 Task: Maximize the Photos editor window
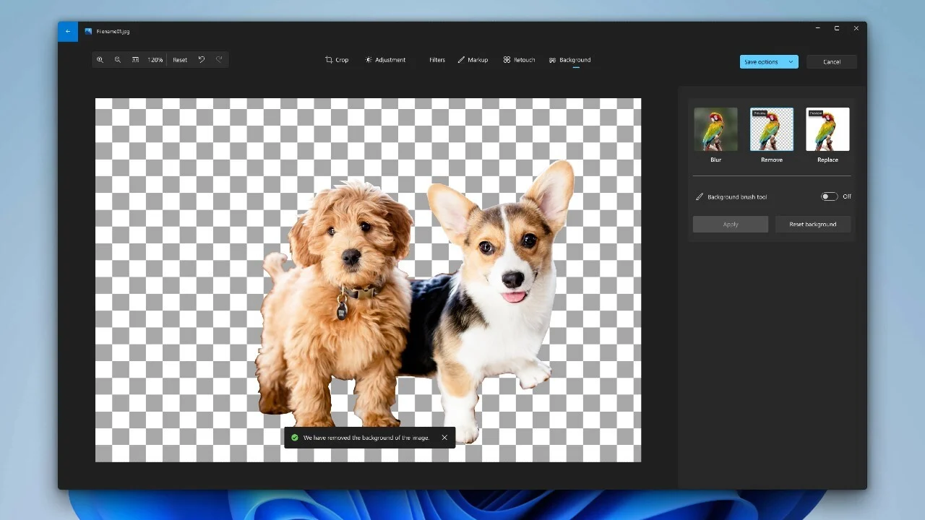point(837,28)
